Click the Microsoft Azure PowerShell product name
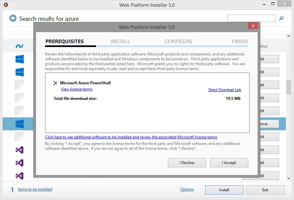Viewport: 294px width, 200px height. (85, 83)
